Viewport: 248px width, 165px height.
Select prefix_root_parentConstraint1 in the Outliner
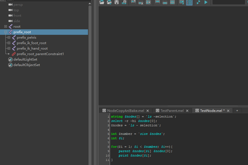click(x=40, y=54)
